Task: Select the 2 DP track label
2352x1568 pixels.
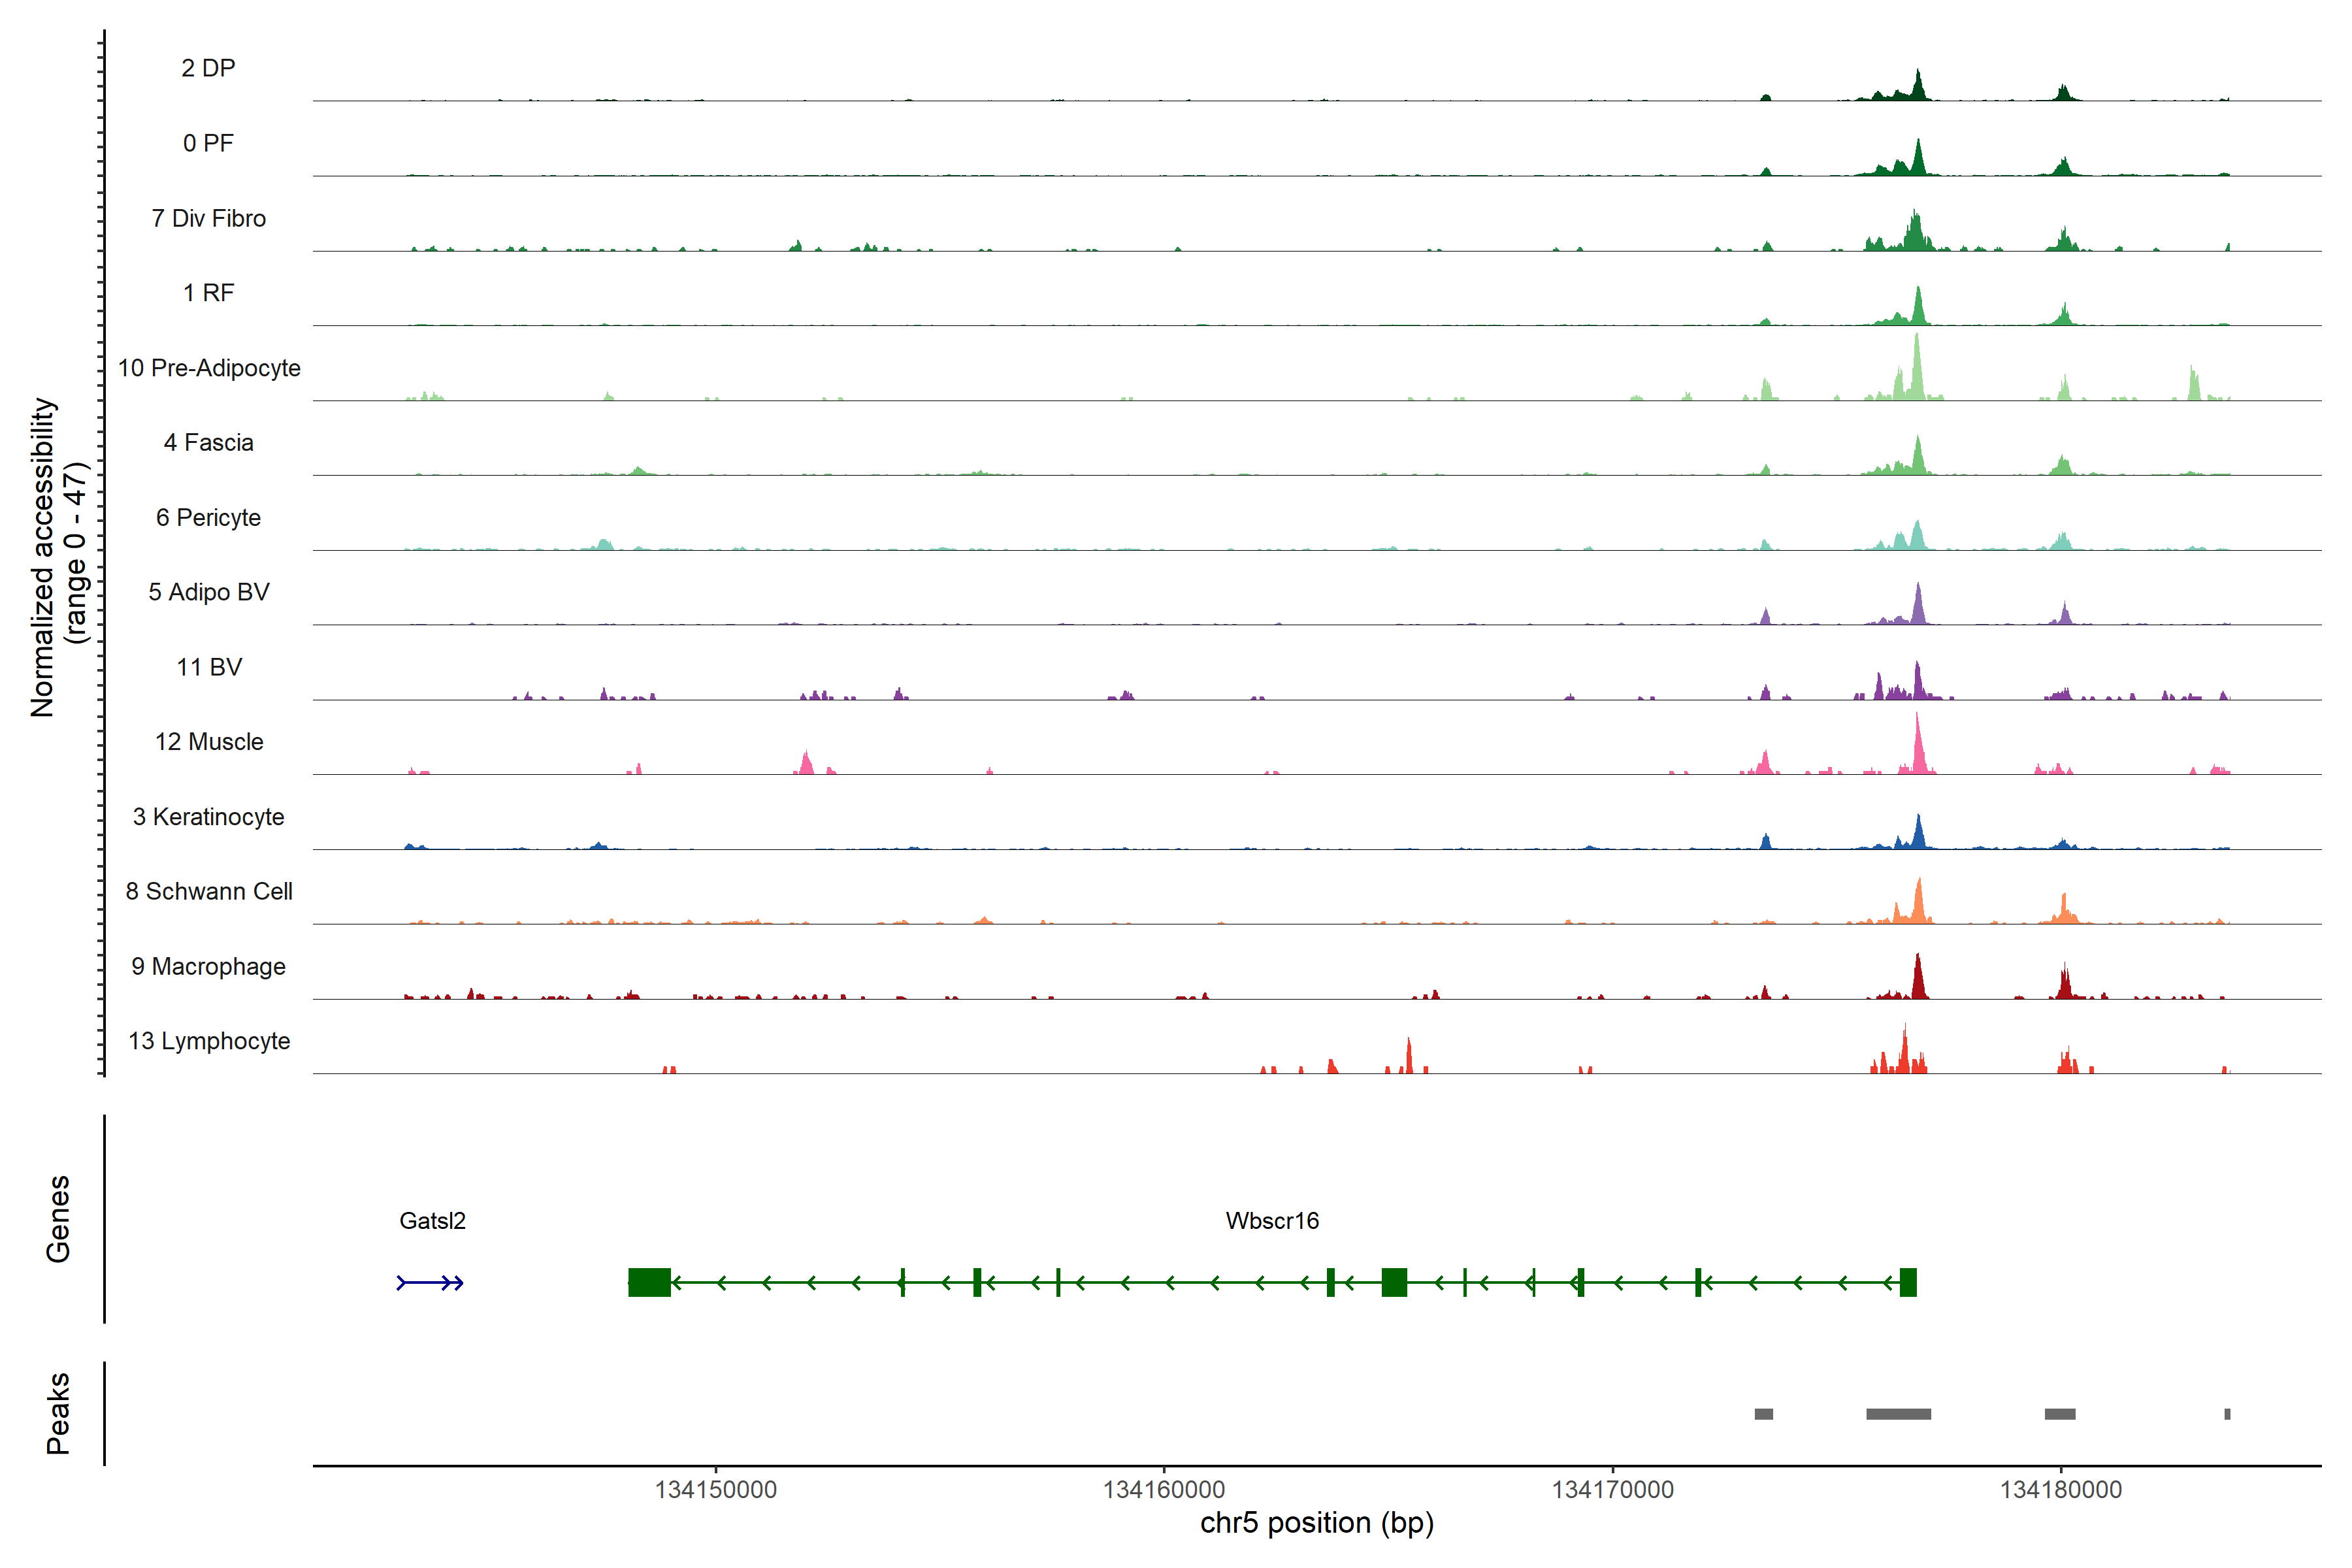Action: [x=208, y=68]
